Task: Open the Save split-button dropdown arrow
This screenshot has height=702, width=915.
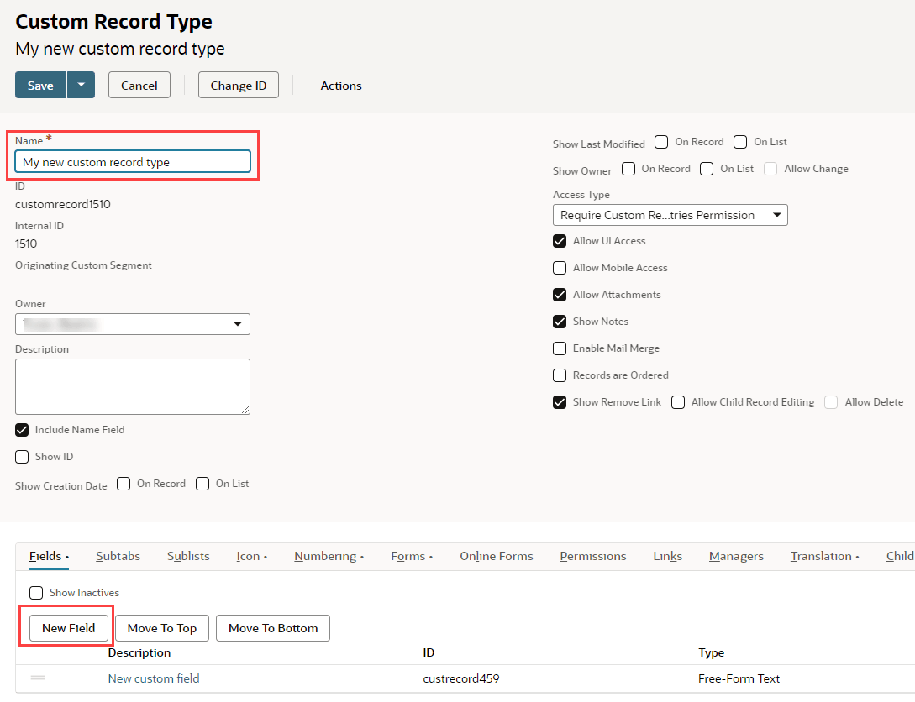Action: point(80,85)
